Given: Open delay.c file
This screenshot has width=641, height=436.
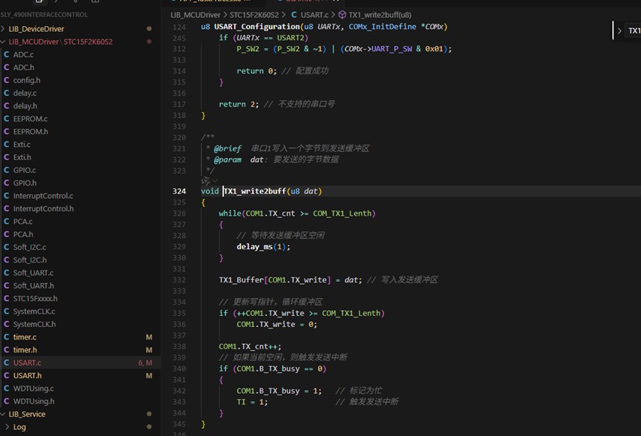Looking at the screenshot, I should [x=25, y=93].
